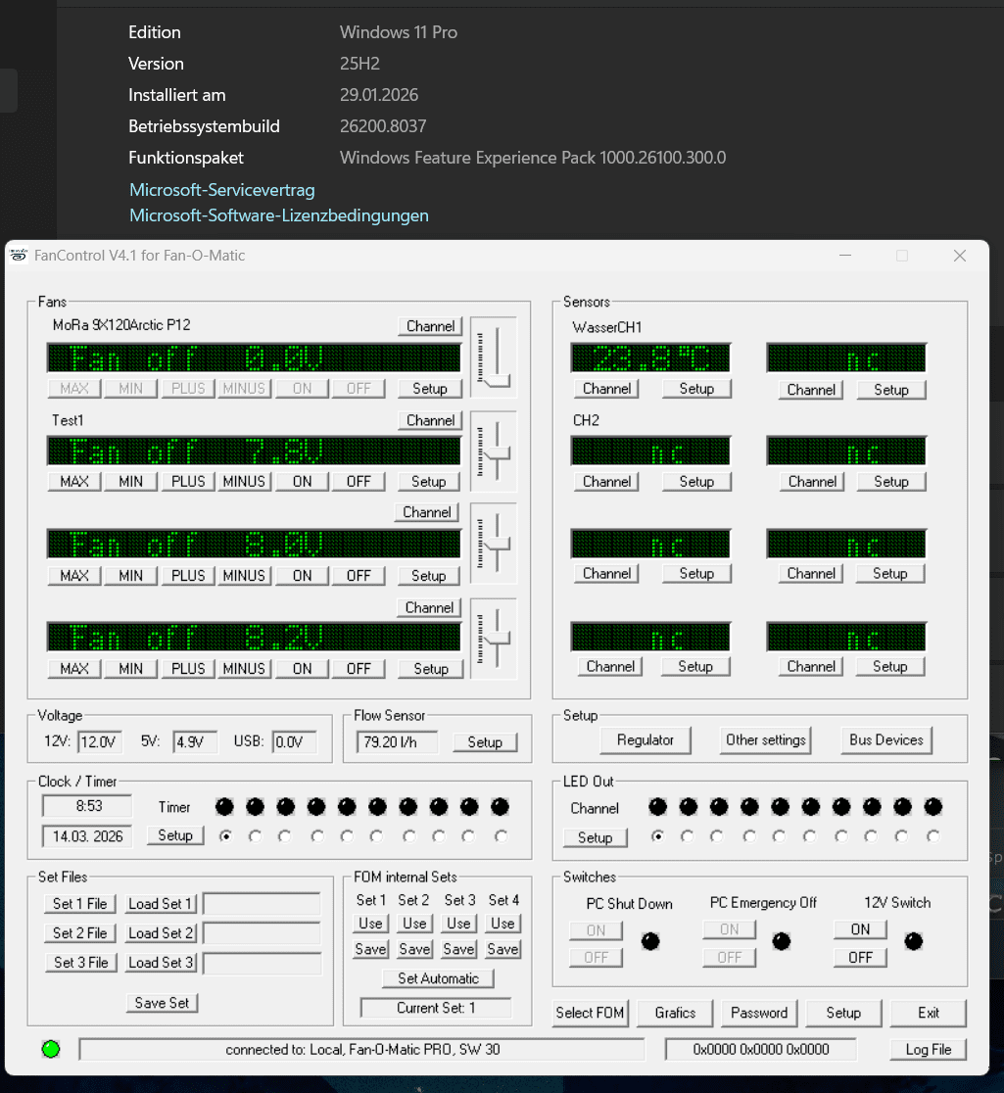Click the PC Shut Down status LED
The height and width of the screenshot is (1093, 1004).
tap(650, 942)
